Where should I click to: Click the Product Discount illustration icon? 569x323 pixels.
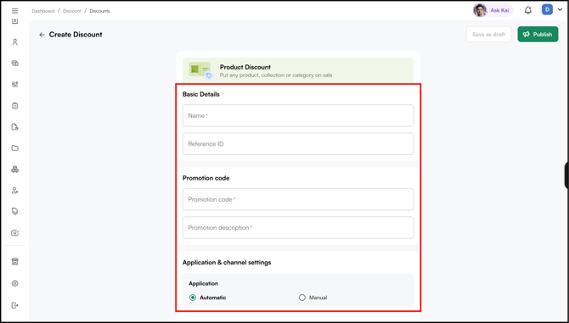(x=200, y=70)
